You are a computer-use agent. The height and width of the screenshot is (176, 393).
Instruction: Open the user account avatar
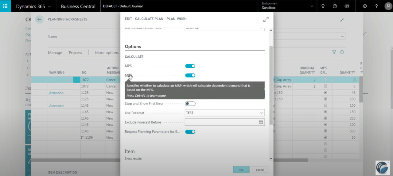[388, 6]
